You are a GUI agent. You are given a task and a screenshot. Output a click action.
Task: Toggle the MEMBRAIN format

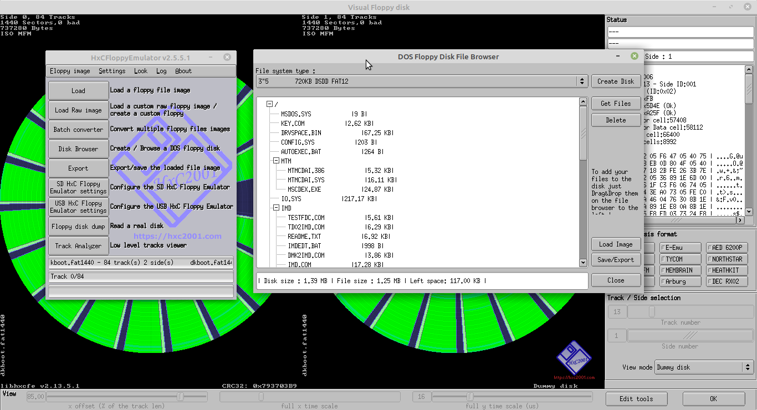pyautogui.click(x=681, y=270)
